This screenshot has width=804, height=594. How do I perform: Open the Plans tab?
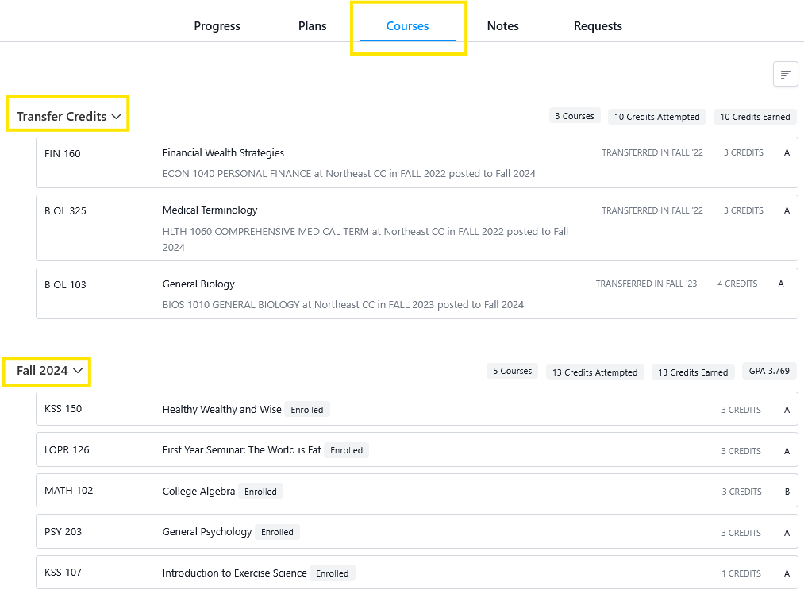pyautogui.click(x=312, y=25)
